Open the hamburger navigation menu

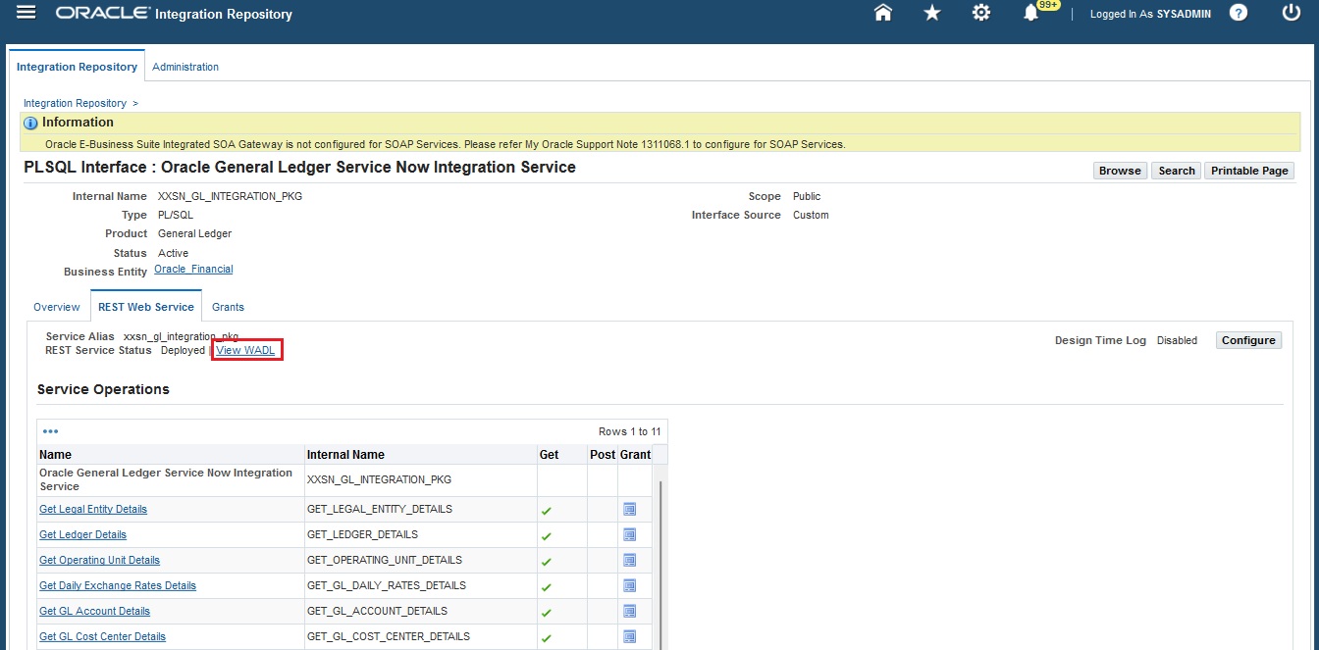[26, 13]
